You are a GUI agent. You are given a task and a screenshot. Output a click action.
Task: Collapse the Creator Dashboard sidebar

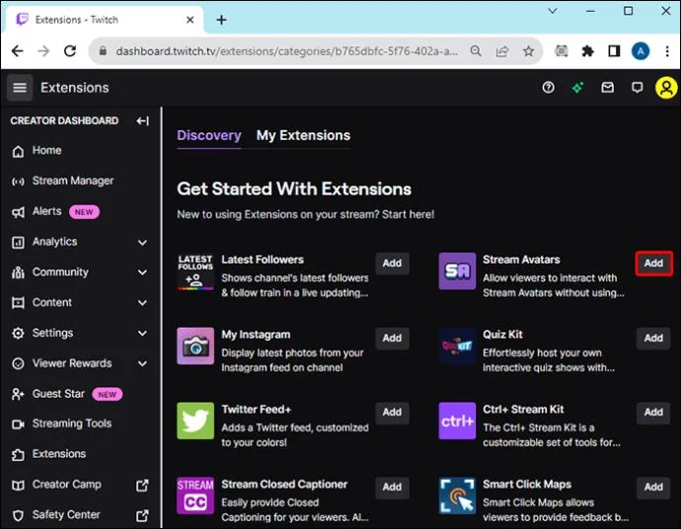(x=142, y=120)
